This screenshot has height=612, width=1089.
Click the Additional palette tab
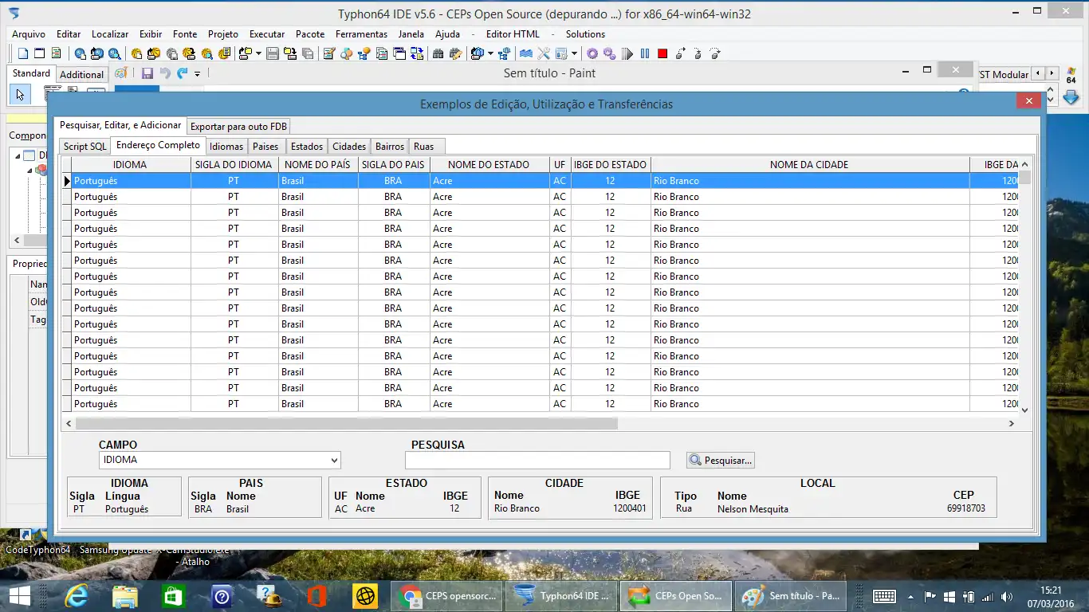click(x=82, y=75)
